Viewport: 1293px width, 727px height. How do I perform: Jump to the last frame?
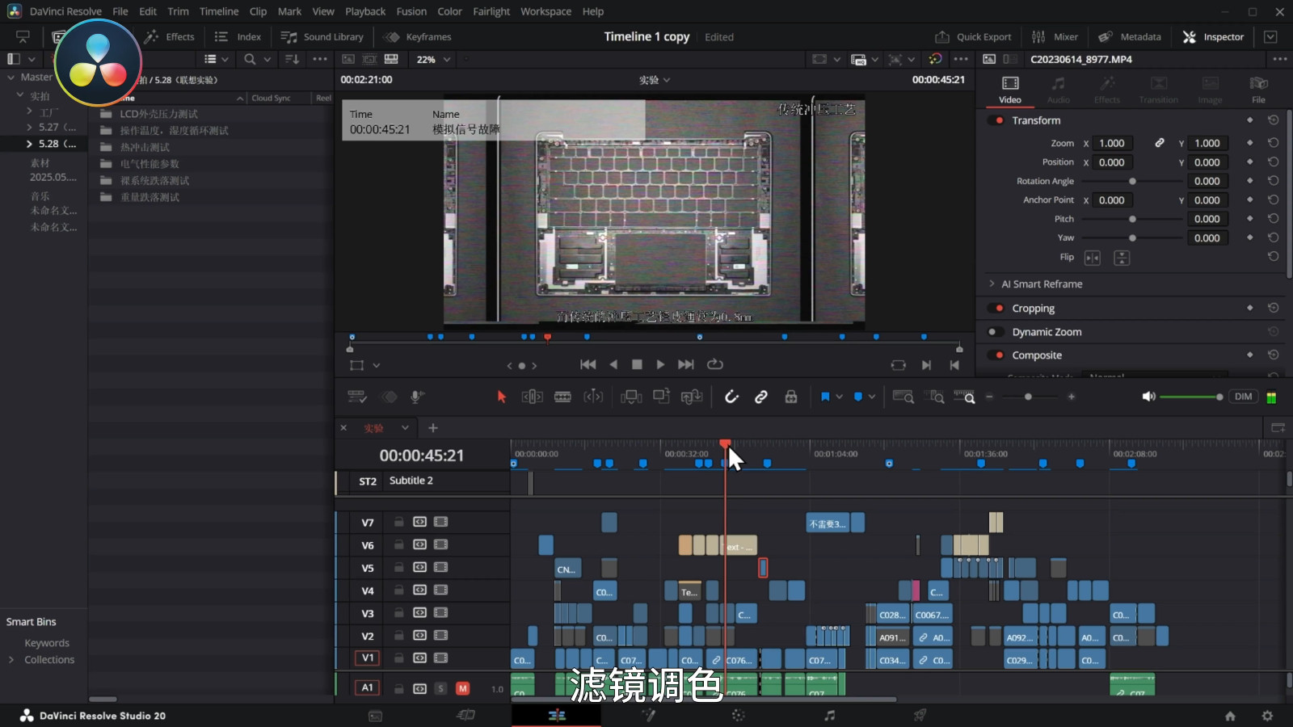tap(686, 365)
